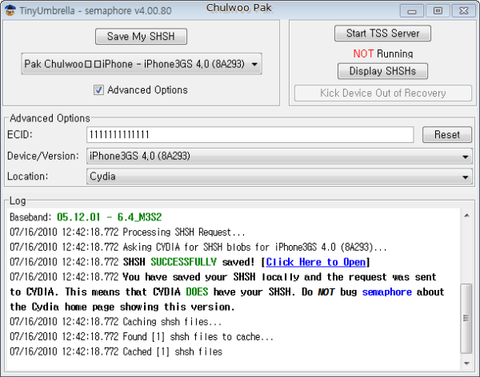Minimize the TinyUmbrella window

coord(412,11)
